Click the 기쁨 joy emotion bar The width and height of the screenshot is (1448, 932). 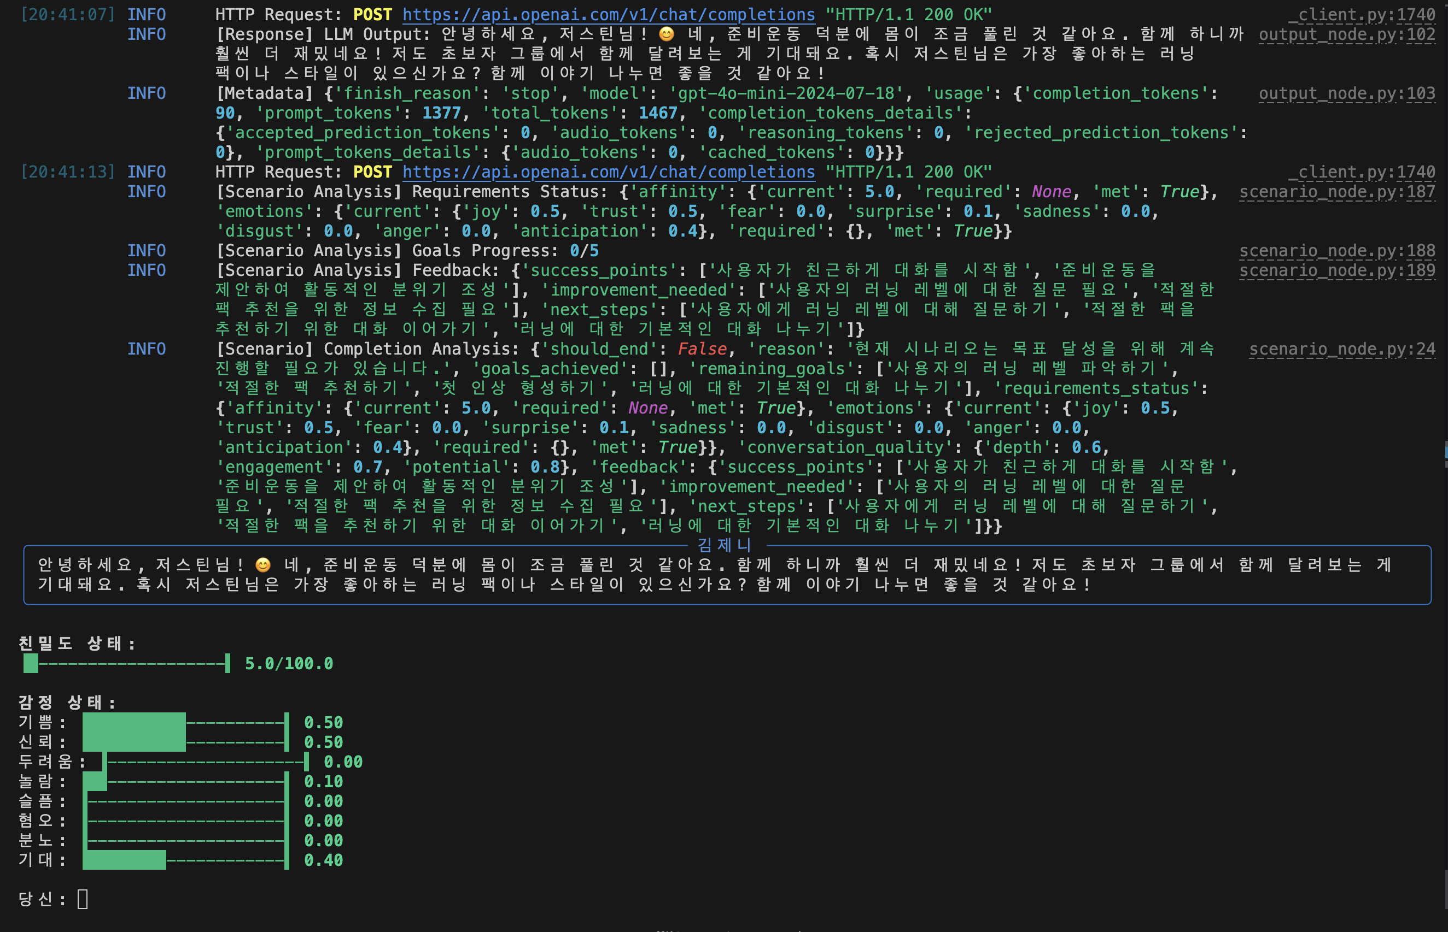point(185,722)
